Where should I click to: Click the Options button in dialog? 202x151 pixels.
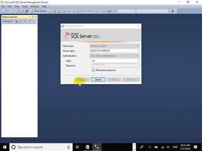pos(131,80)
